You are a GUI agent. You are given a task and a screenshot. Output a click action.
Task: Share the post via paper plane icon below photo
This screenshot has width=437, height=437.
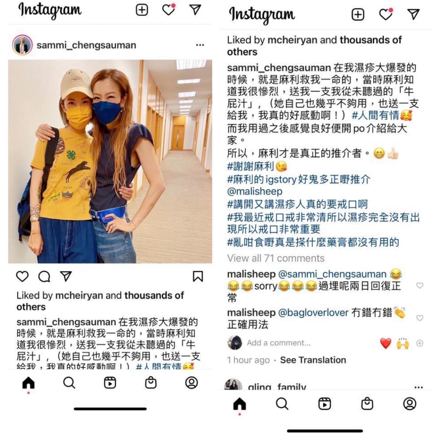(x=66, y=276)
